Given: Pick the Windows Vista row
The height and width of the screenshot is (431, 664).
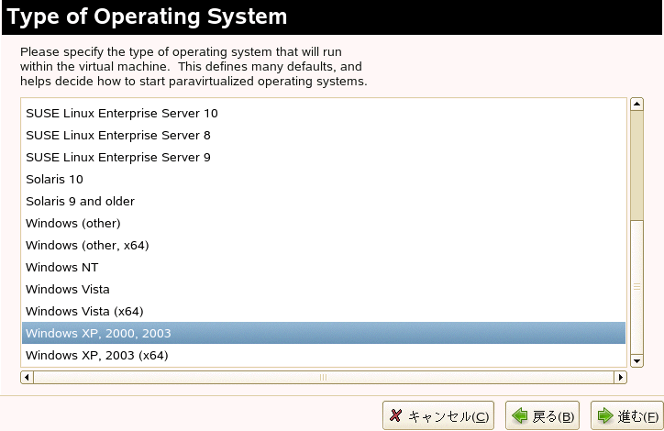Looking at the screenshot, I should pos(324,290).
